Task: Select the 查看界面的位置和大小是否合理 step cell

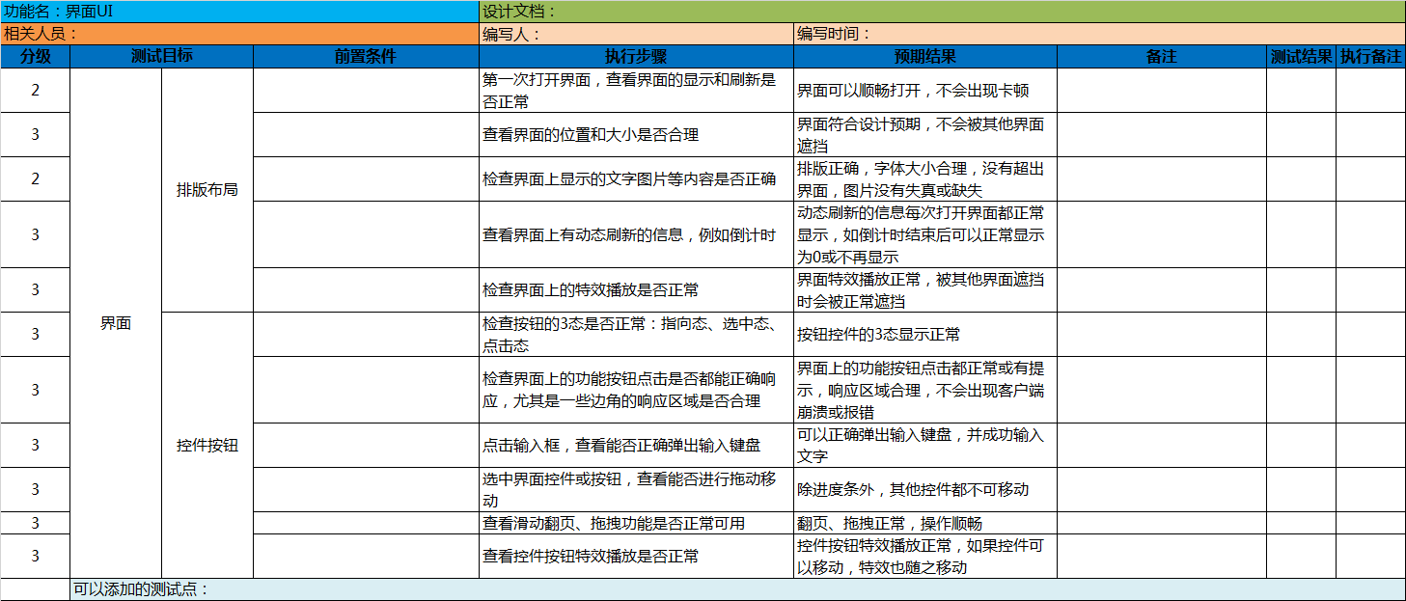Action: point(636,135)
